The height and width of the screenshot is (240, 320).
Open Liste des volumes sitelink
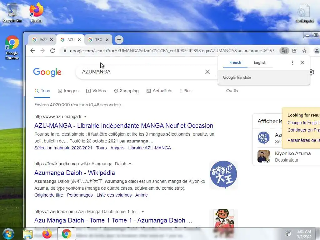point(114,195)
